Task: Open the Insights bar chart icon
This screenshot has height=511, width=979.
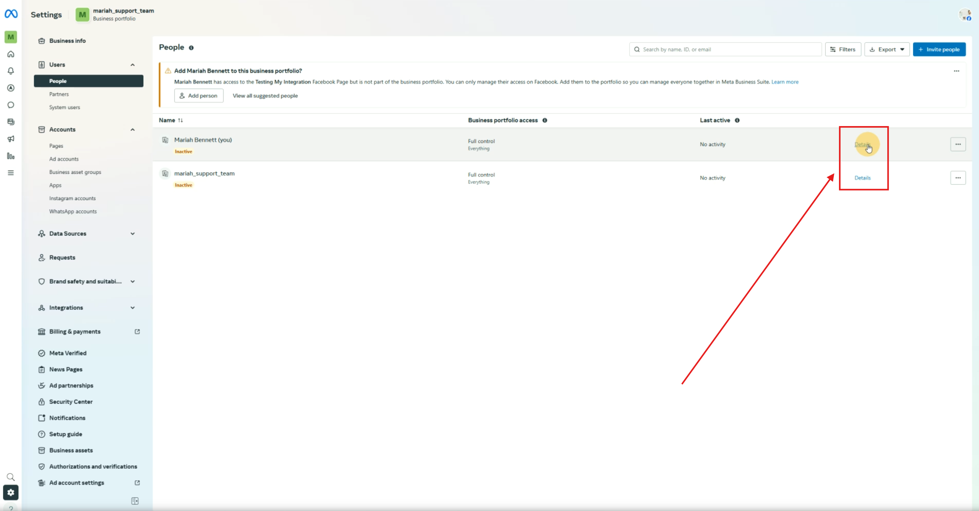Action: pos(11,156)
